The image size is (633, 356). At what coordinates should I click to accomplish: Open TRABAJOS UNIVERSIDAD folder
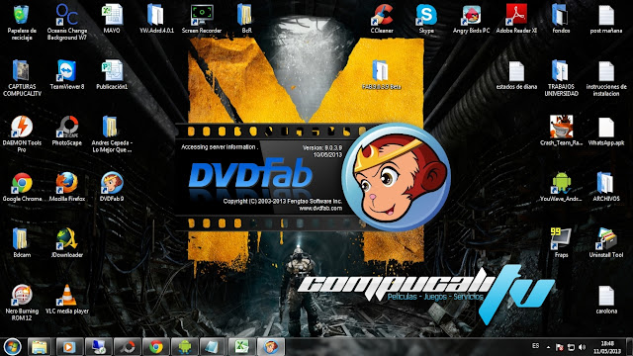coord(561,70)
